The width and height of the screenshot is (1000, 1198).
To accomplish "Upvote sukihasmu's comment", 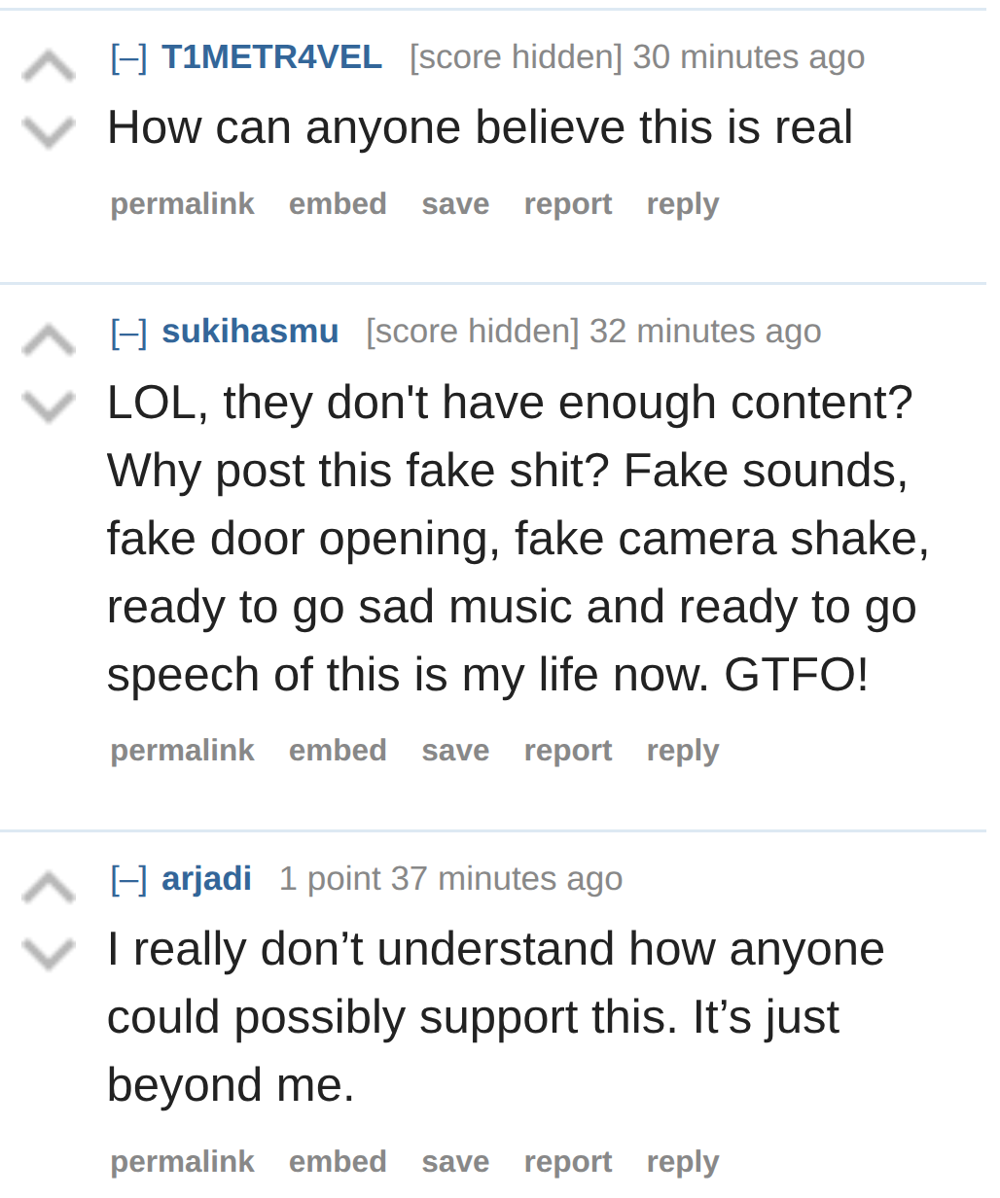I will 49,341.
